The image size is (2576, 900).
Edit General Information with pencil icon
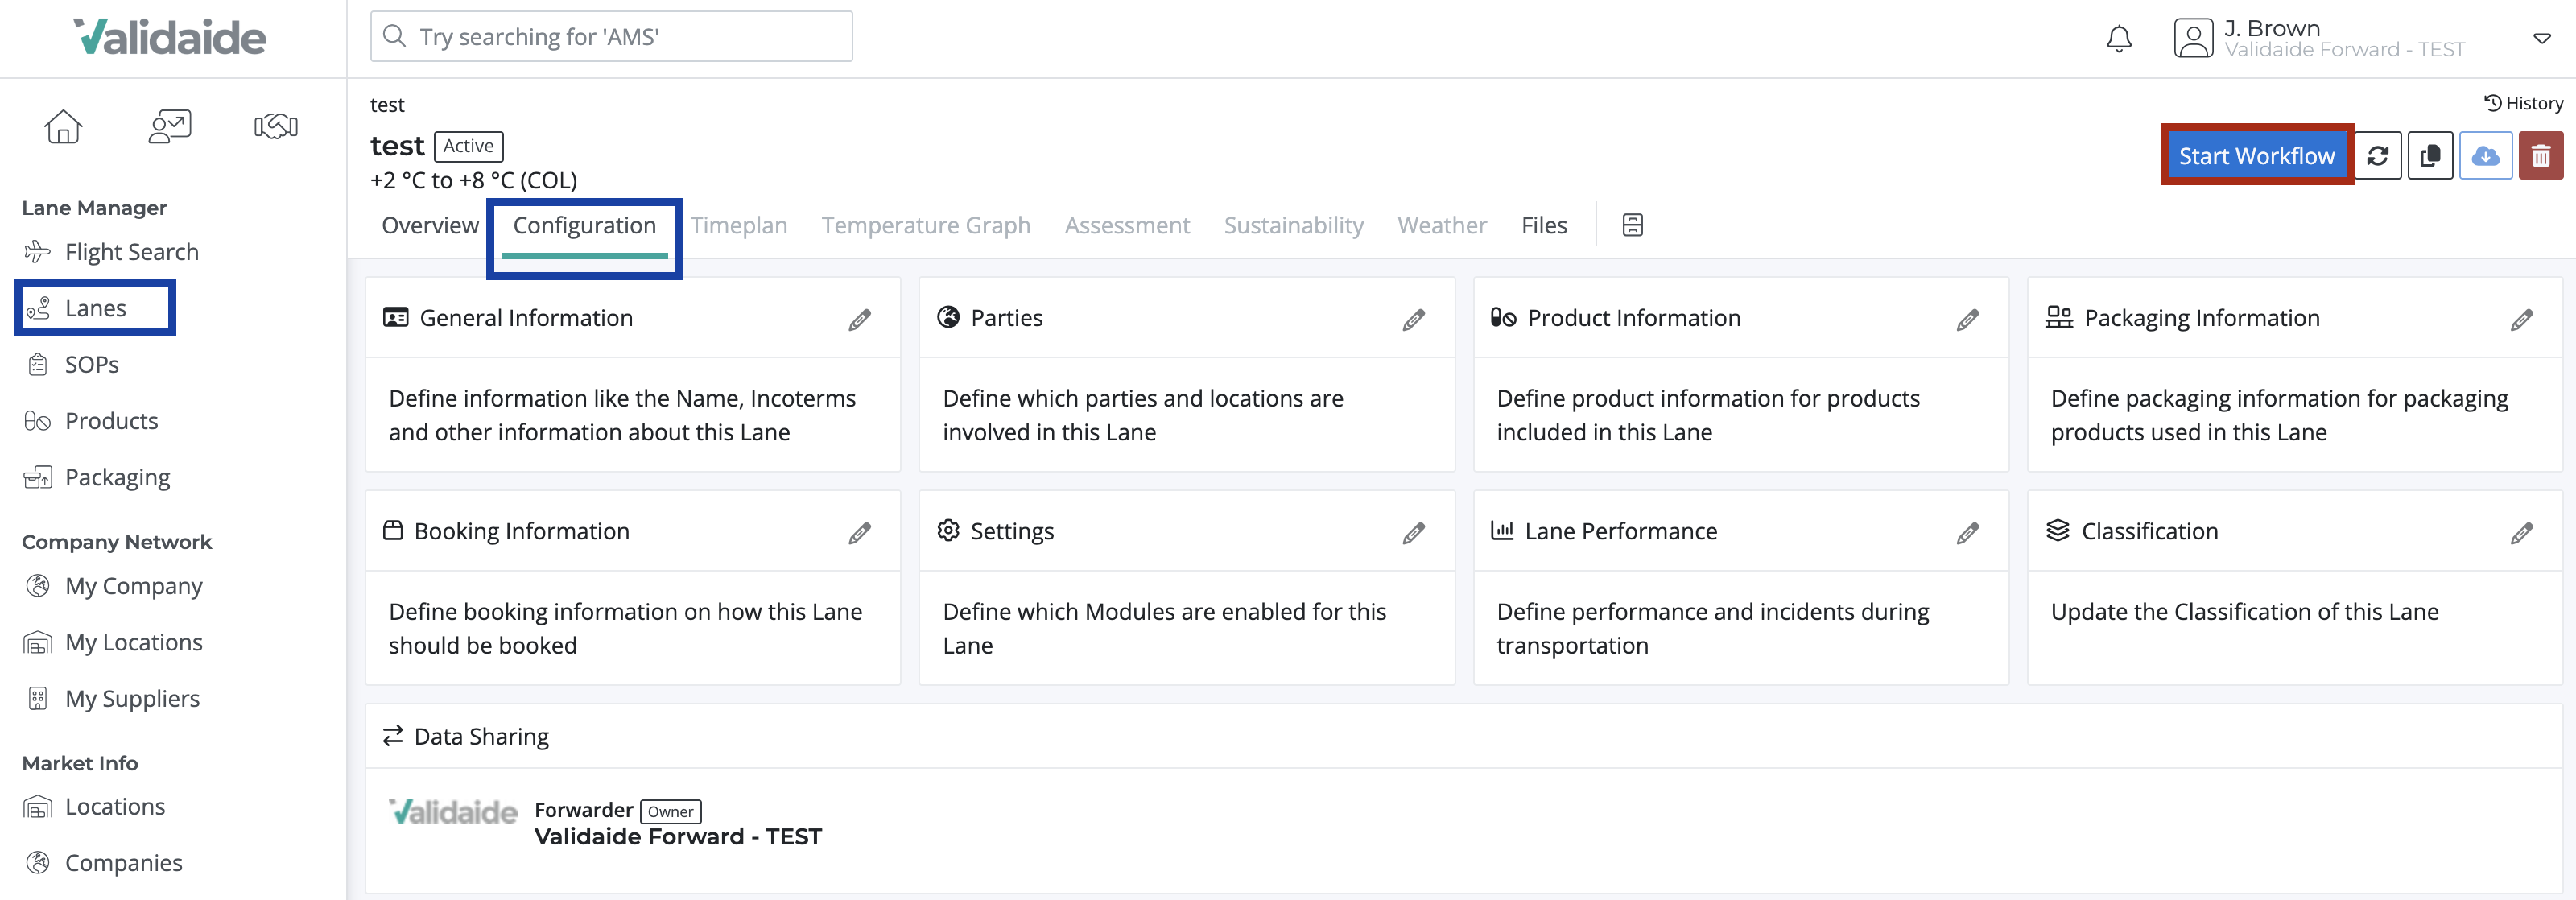click(x=859, y=320)
